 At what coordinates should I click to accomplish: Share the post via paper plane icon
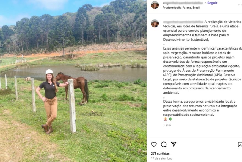coord(174,144)
